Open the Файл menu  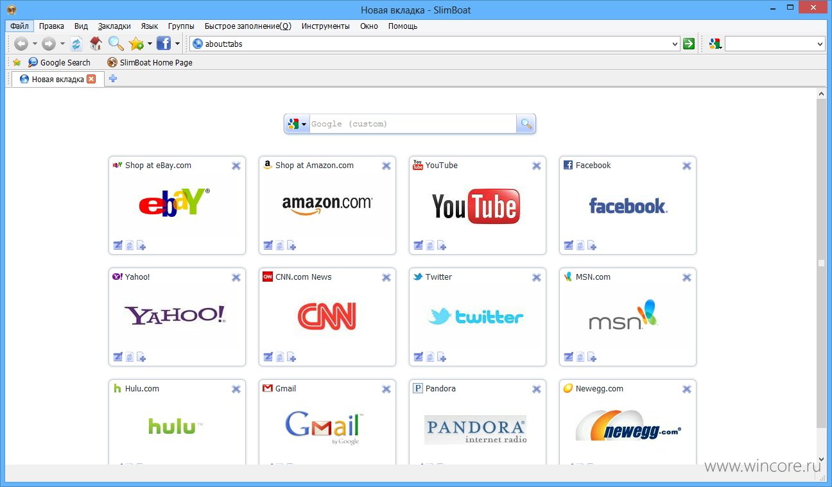(19, 26)
